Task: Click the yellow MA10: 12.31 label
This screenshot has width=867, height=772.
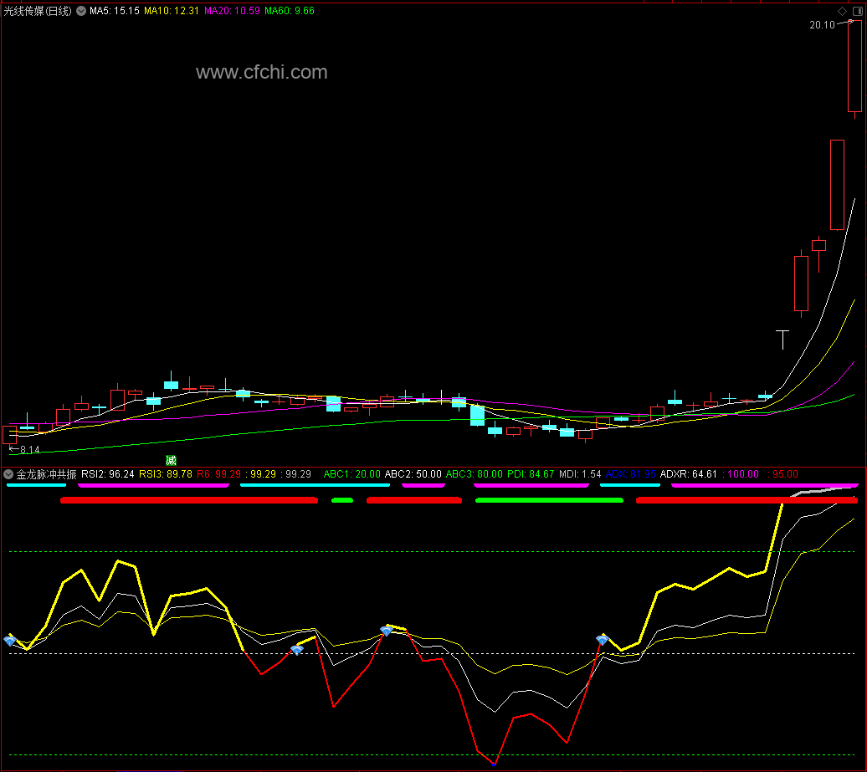Action: pos(172,11)
